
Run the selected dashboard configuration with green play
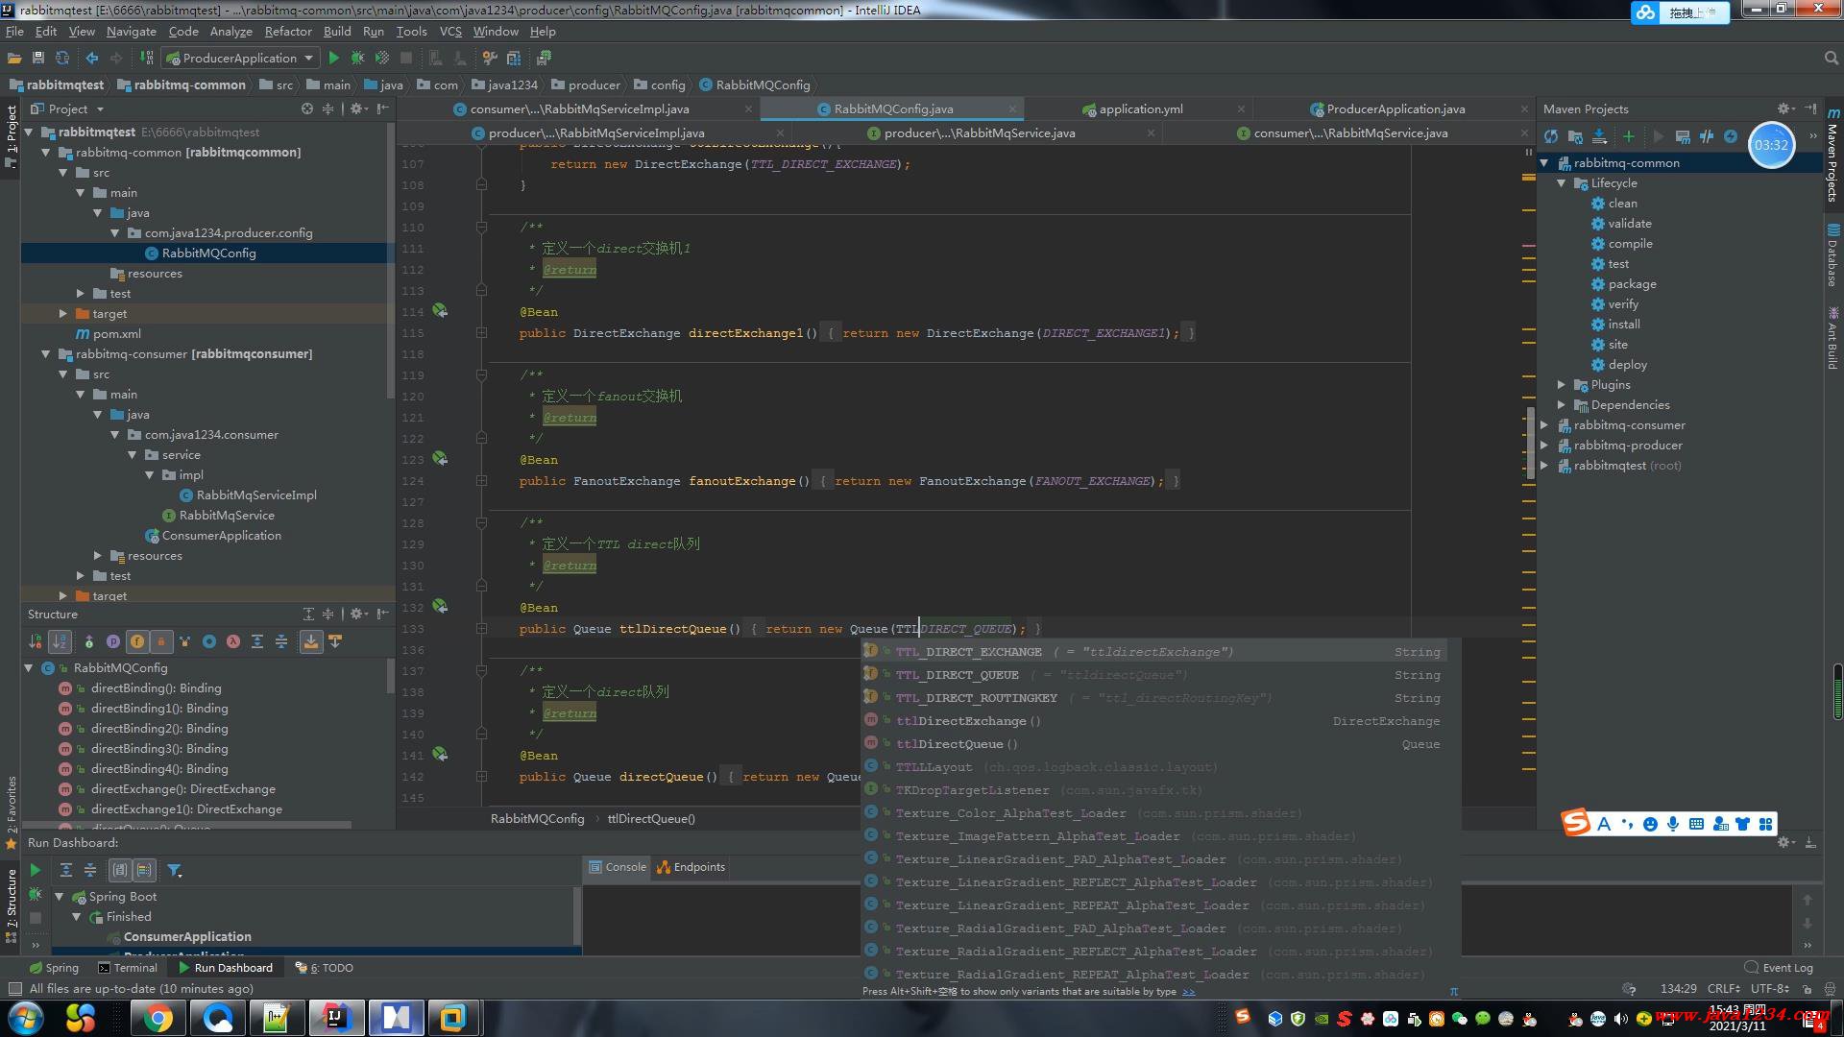[x=35, y=870]
